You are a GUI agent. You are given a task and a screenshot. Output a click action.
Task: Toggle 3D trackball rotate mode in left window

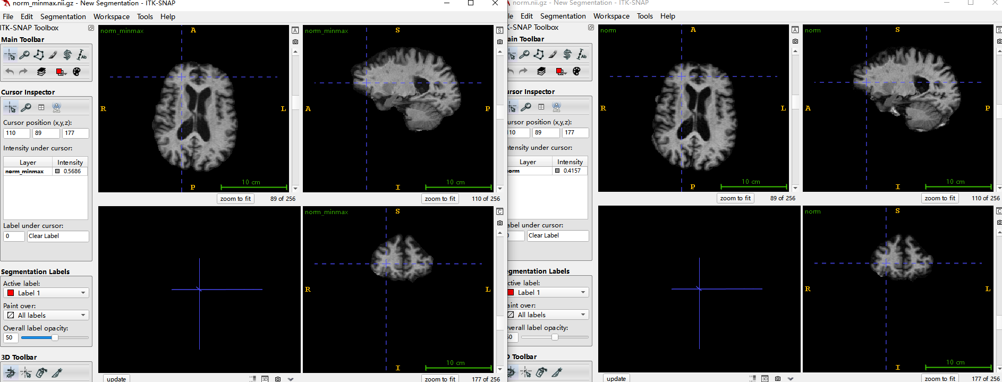click(10, 373)
